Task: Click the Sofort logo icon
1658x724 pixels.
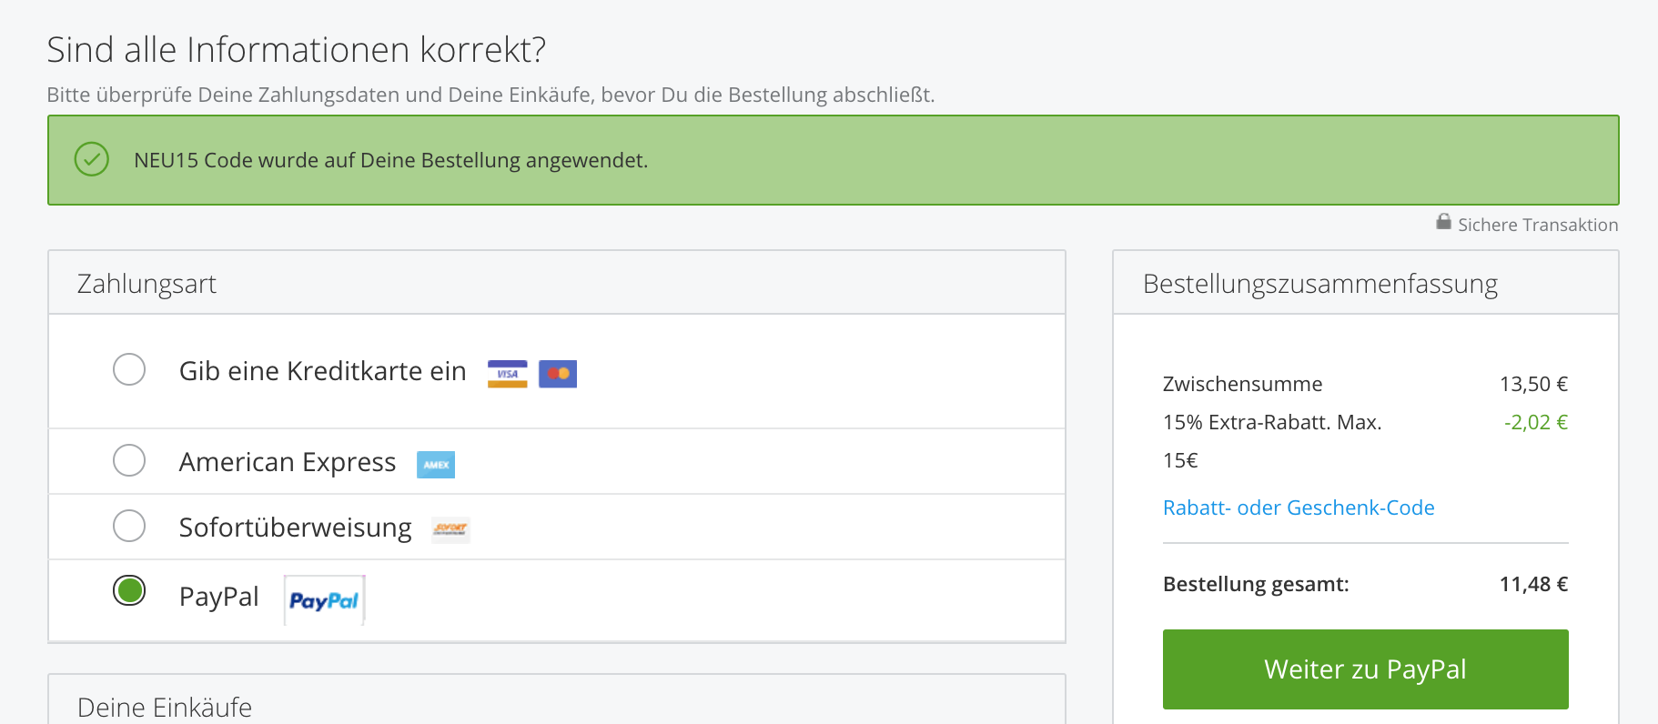Action: click(450, 529)
